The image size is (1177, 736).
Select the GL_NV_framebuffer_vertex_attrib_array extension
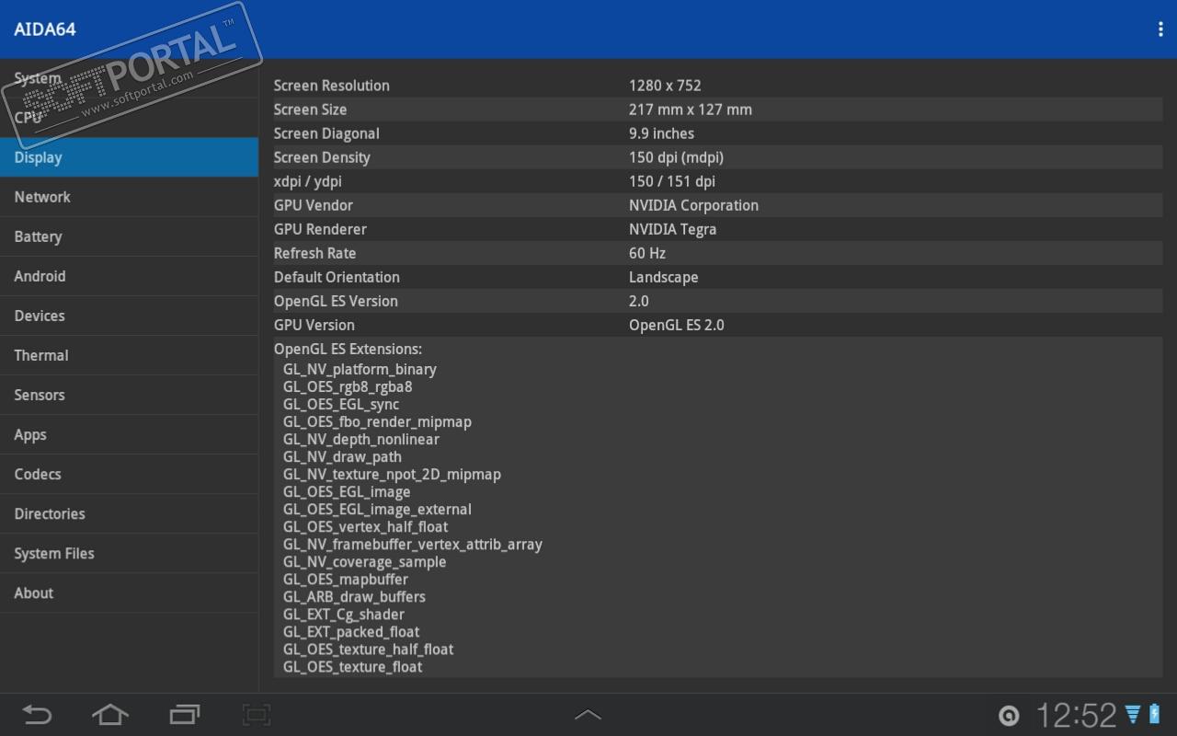coord(413,544)
